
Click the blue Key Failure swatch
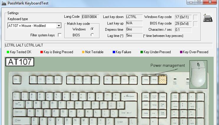(x=114, y=52)
